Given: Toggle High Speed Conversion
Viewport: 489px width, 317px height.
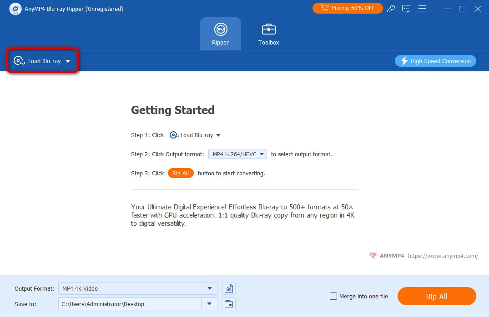Looking at the screenshot, I should [x=435, y=61].
